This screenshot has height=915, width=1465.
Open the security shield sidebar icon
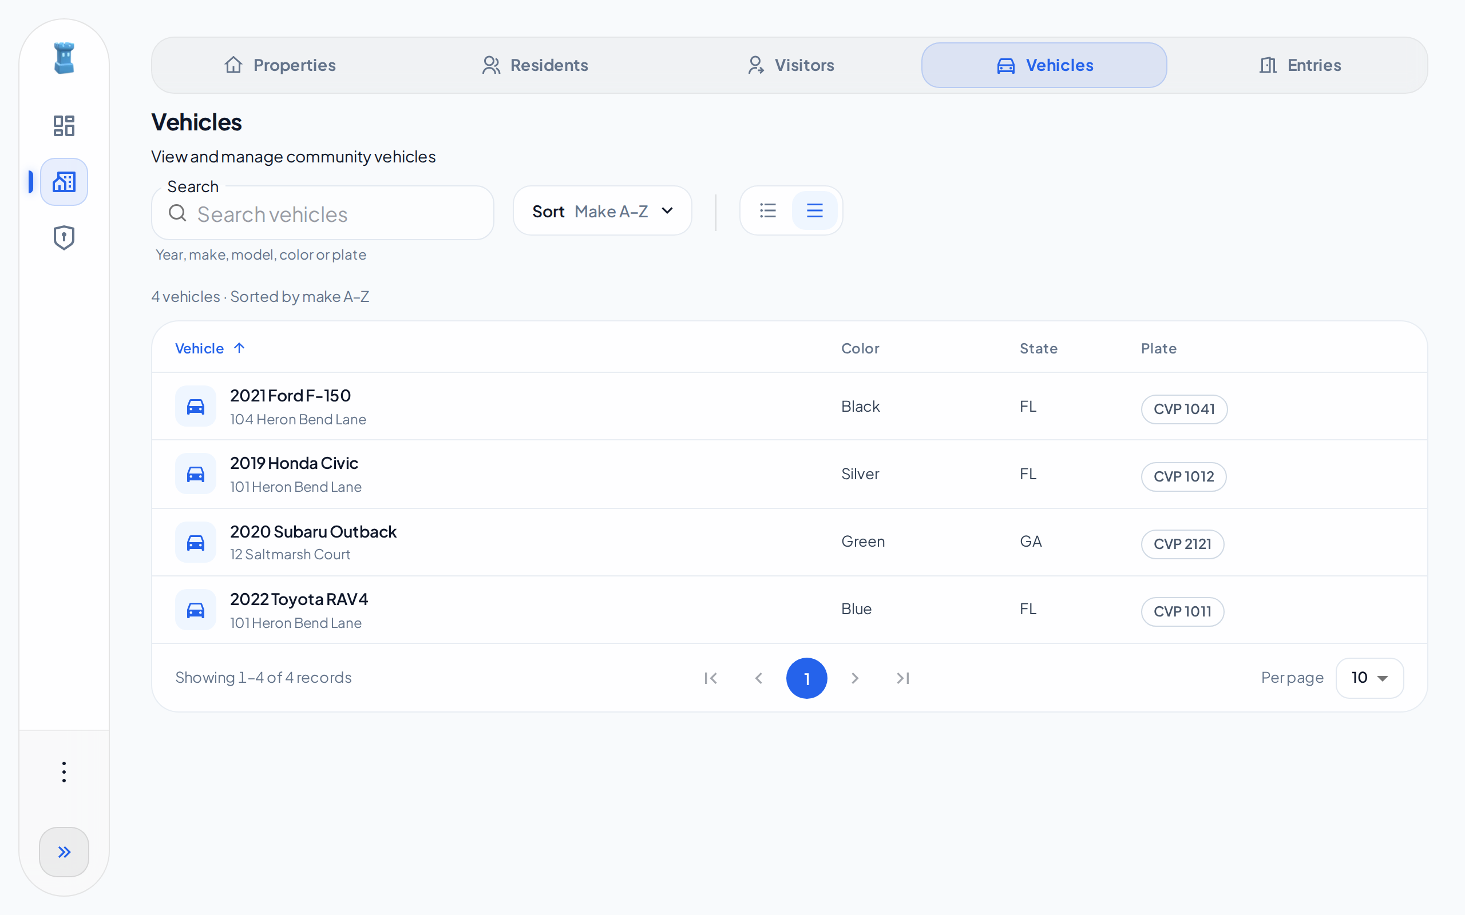(64, 238)
